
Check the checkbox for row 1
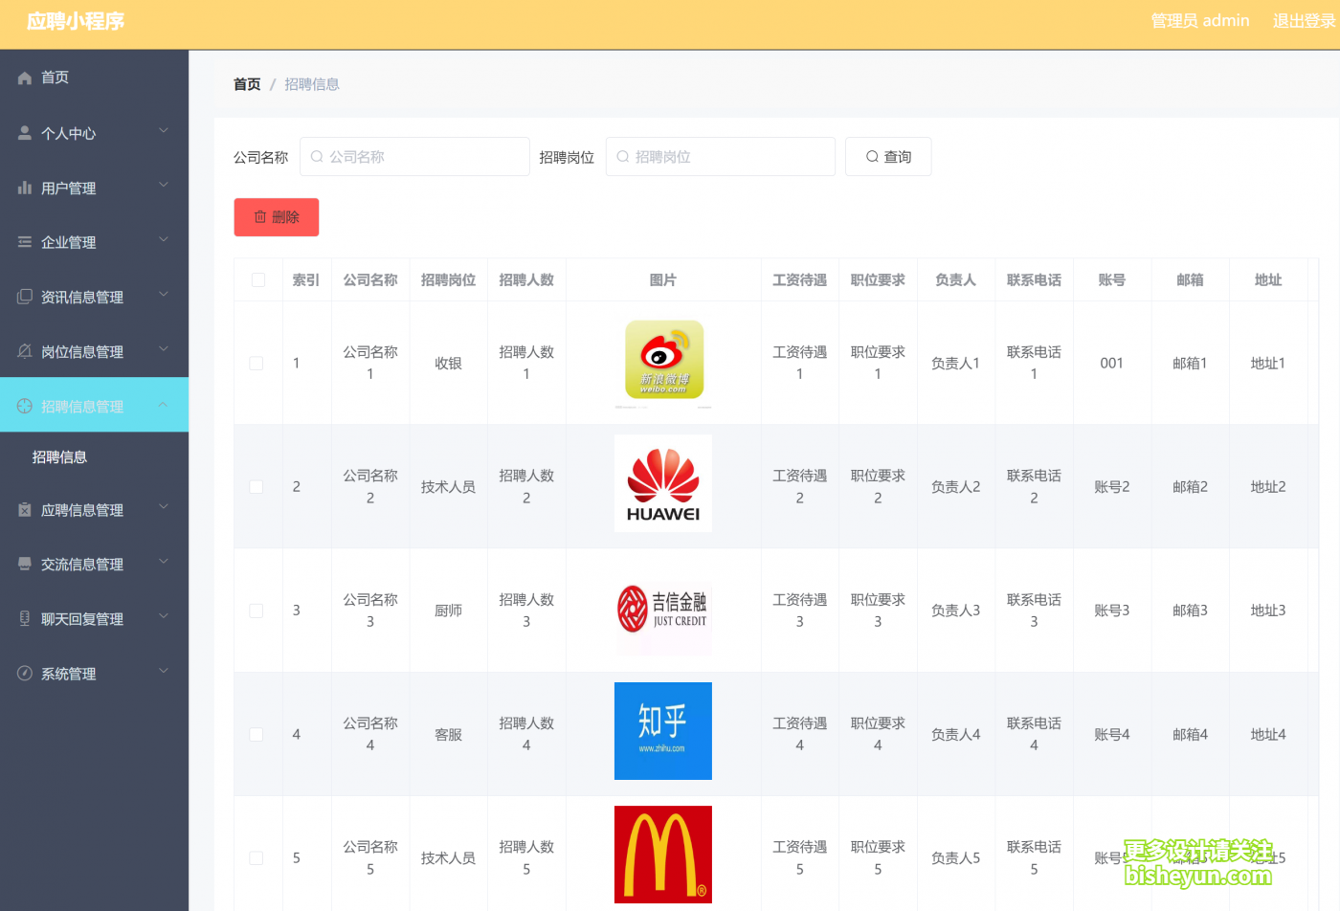tap(257, 364)
